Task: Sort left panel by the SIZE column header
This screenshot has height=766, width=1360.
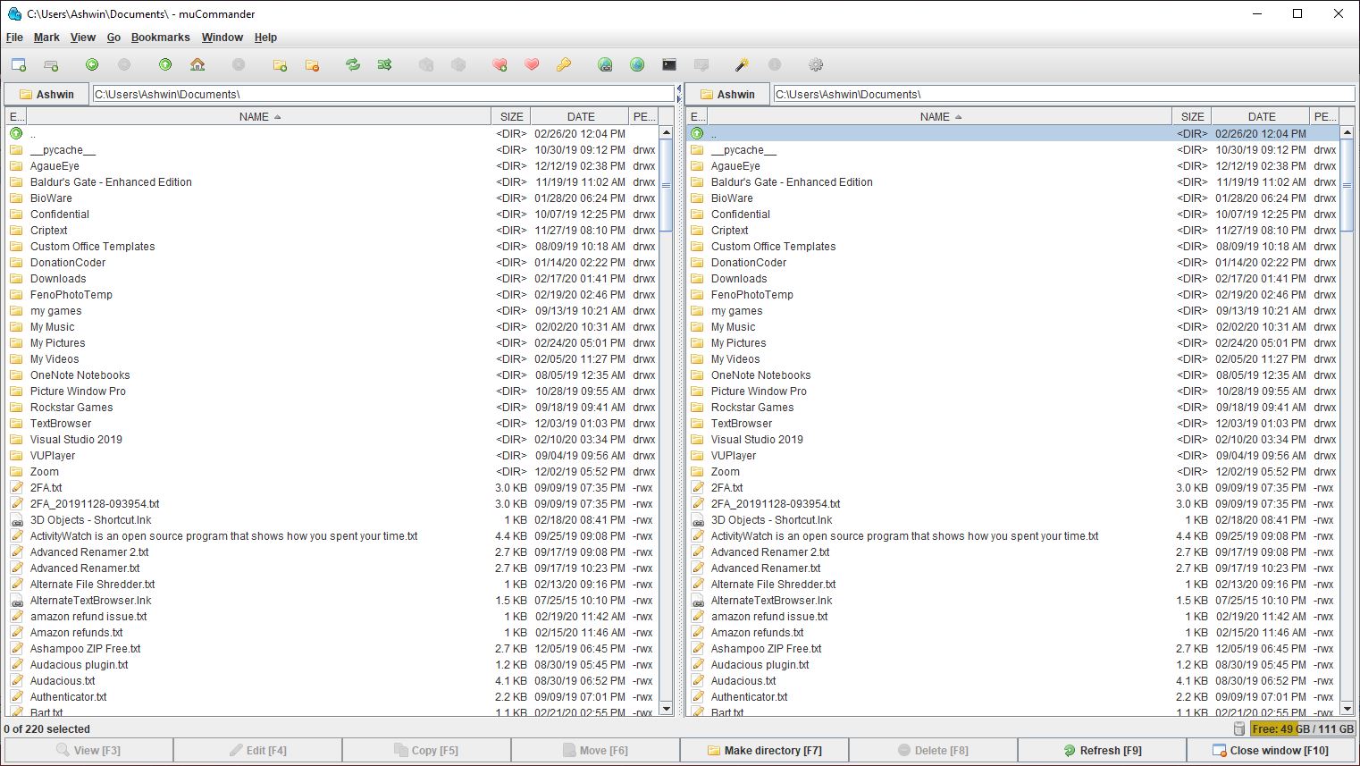Action: coord(511,117)
